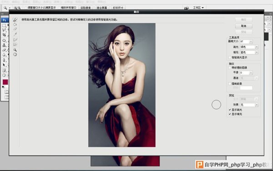Click the 适合屏幕 button
Image resolution: width=273 pixels, height=171 pixels.
102,8
